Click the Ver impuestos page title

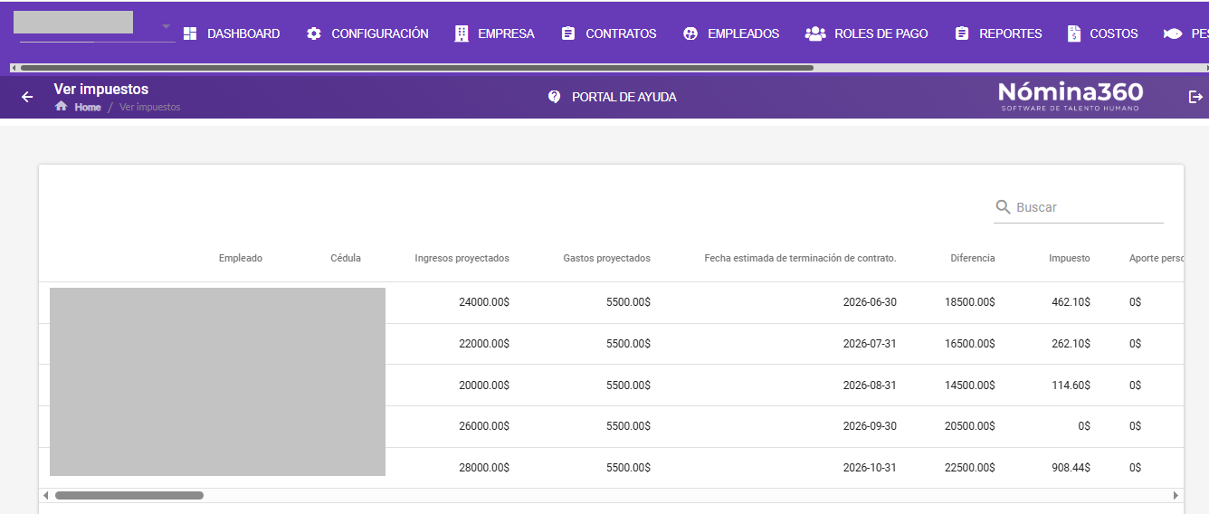(101, 89)
